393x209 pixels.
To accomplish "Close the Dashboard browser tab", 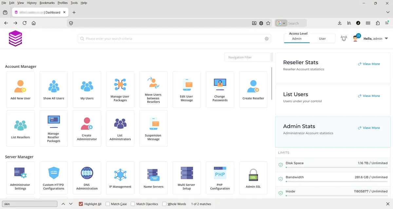I will [x=64, y=12].
